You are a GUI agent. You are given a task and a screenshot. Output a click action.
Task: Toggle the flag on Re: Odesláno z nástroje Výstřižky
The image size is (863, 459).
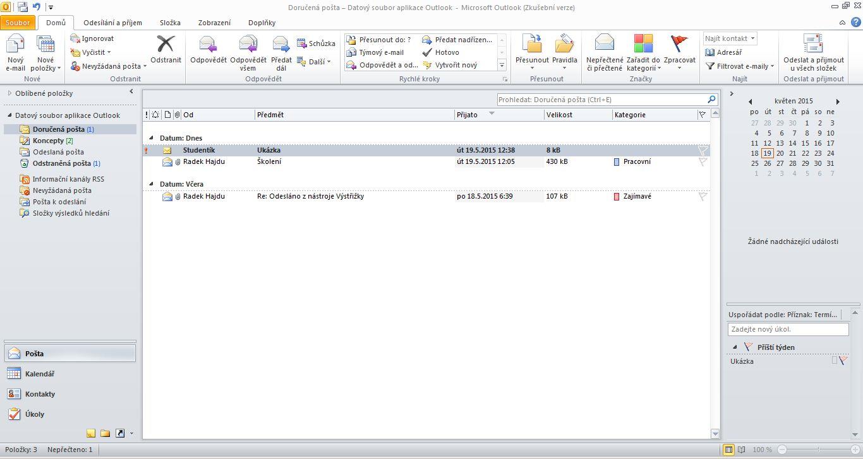703,196
